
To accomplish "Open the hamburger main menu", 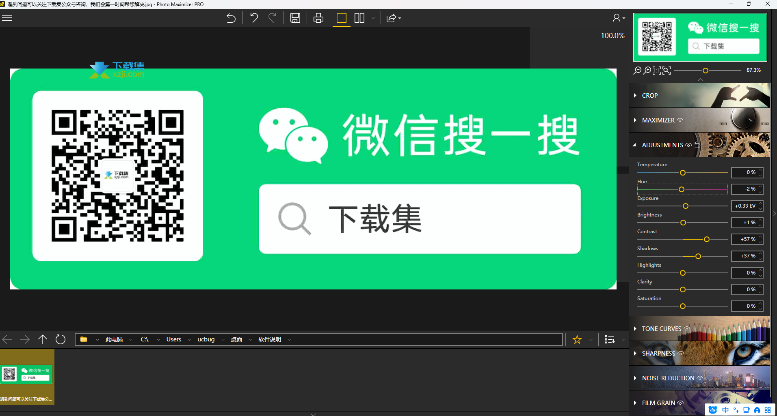I will (7, 18).
